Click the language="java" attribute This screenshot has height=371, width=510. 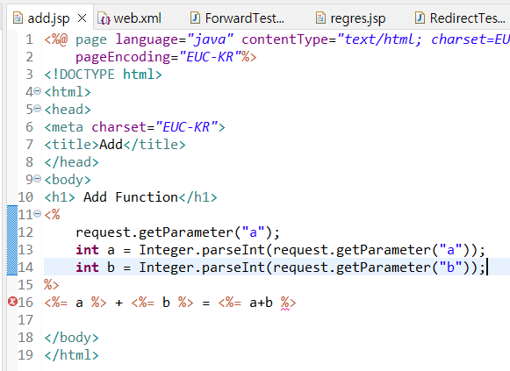tap(175, 39)
